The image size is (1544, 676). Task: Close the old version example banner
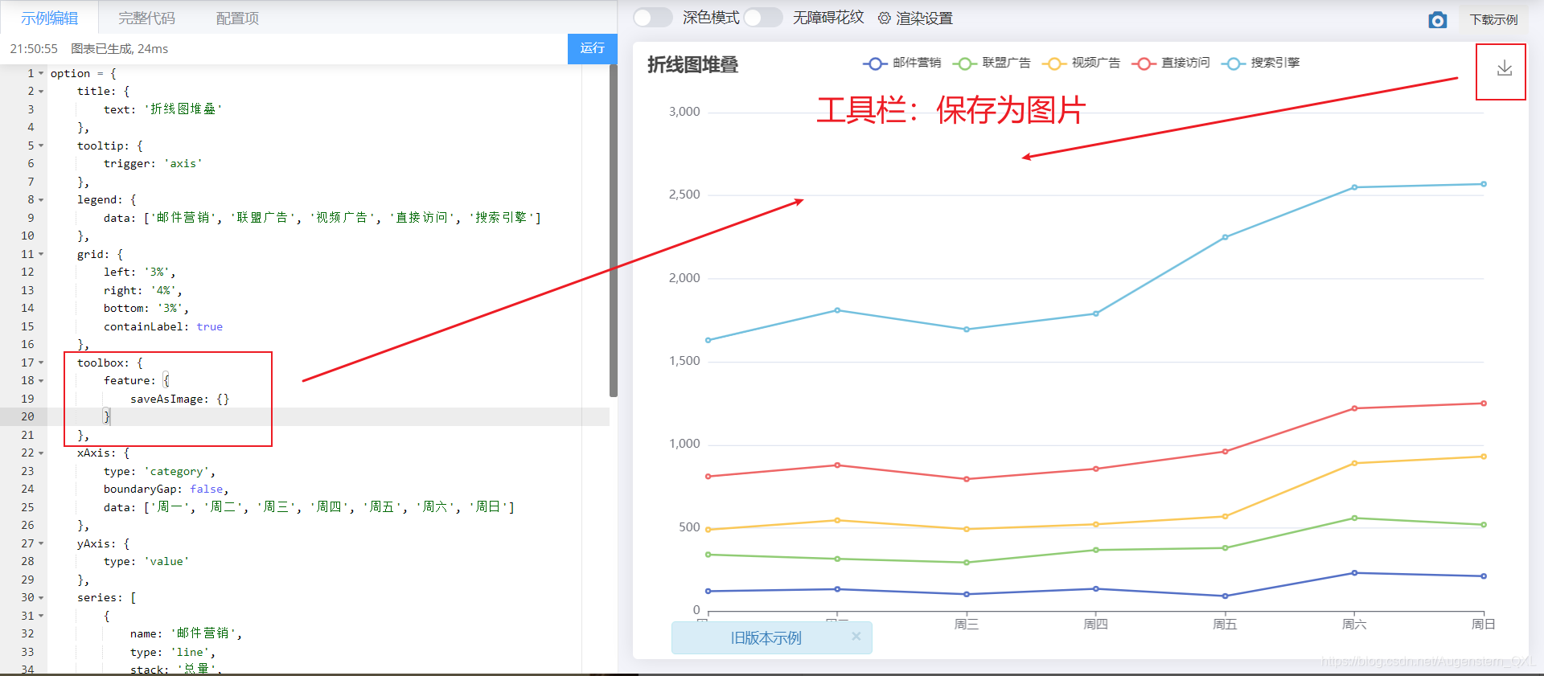tap(856, 636)
